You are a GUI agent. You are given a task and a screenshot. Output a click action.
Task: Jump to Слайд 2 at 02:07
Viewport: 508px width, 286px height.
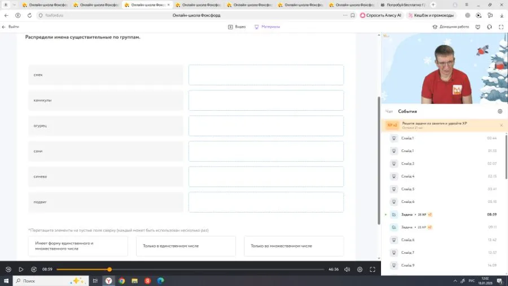click(443, 163)
